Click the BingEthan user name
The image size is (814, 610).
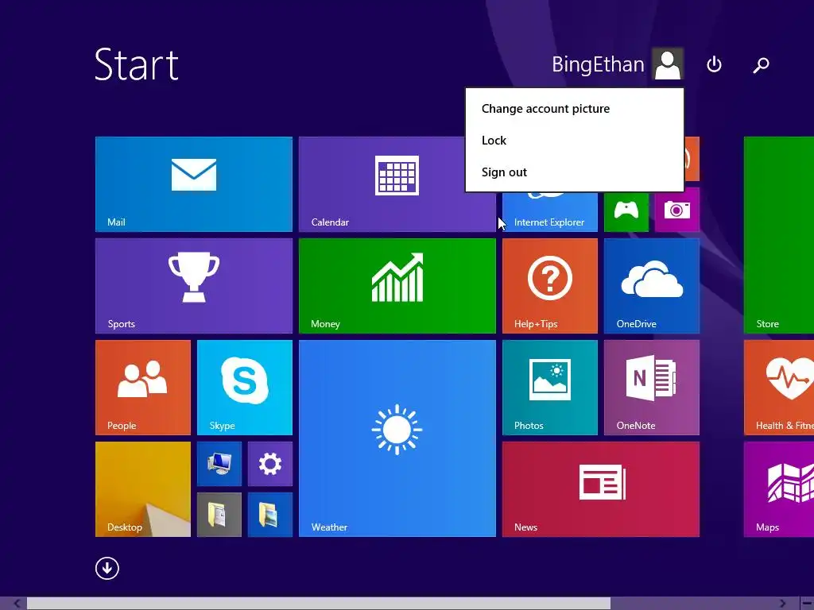tap(598, 64)
